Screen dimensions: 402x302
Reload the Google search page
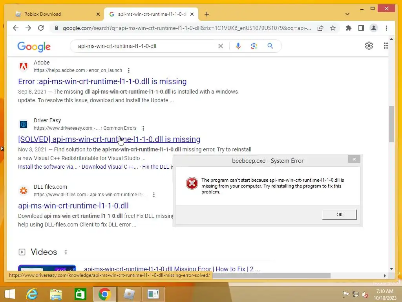point(41,28)
